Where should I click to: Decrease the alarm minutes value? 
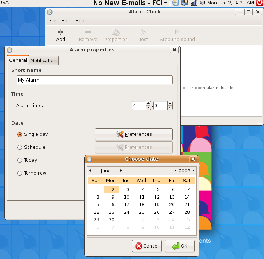(x=170, y=108)
